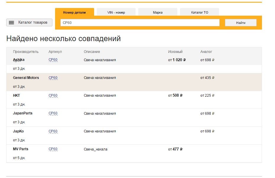
Task: Select the HKT exact-match price от 508 ₽
Action: point(175,96)
